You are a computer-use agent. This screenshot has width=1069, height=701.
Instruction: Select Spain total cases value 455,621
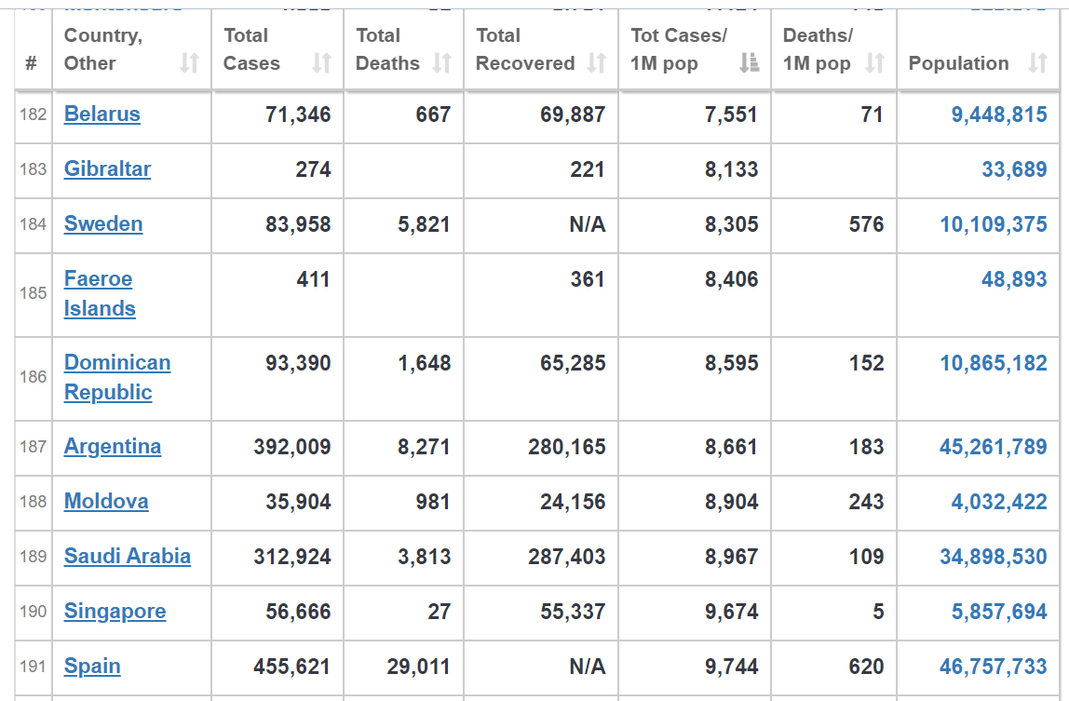tap(291, 667)
